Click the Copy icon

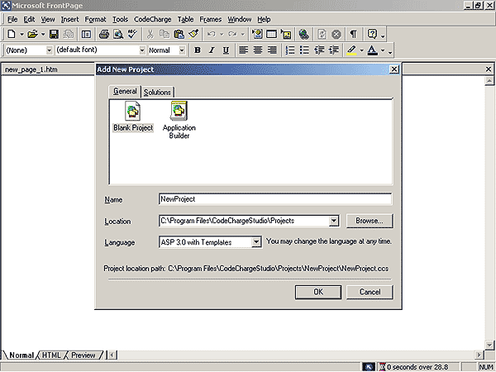(x=165, y=34)
